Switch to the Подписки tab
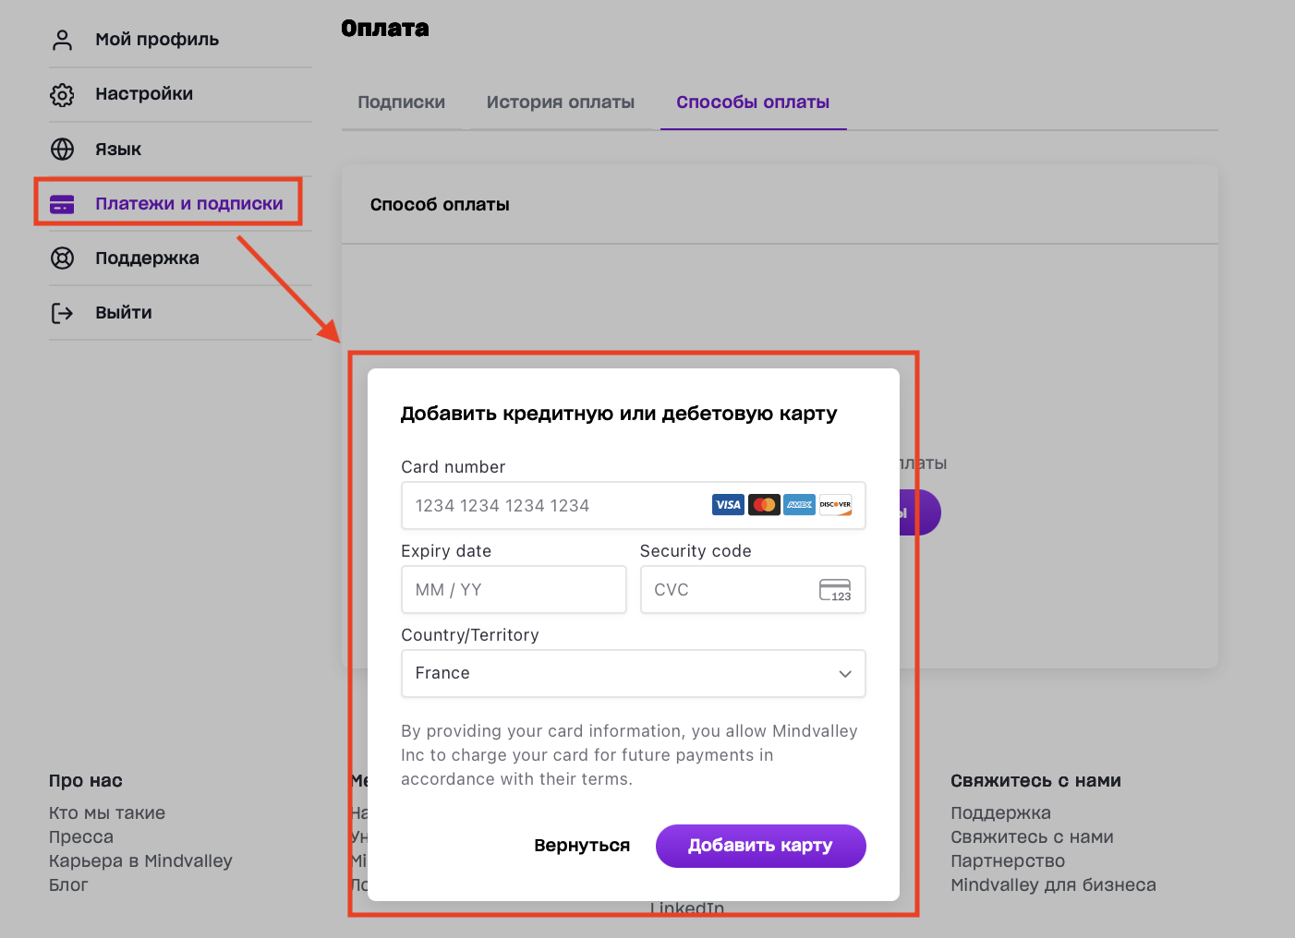The image size is (1295, 938). pyautogui.click(x=401, y=102)
